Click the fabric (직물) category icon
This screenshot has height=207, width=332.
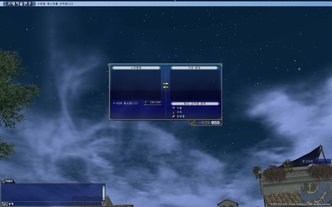(173, 108)
